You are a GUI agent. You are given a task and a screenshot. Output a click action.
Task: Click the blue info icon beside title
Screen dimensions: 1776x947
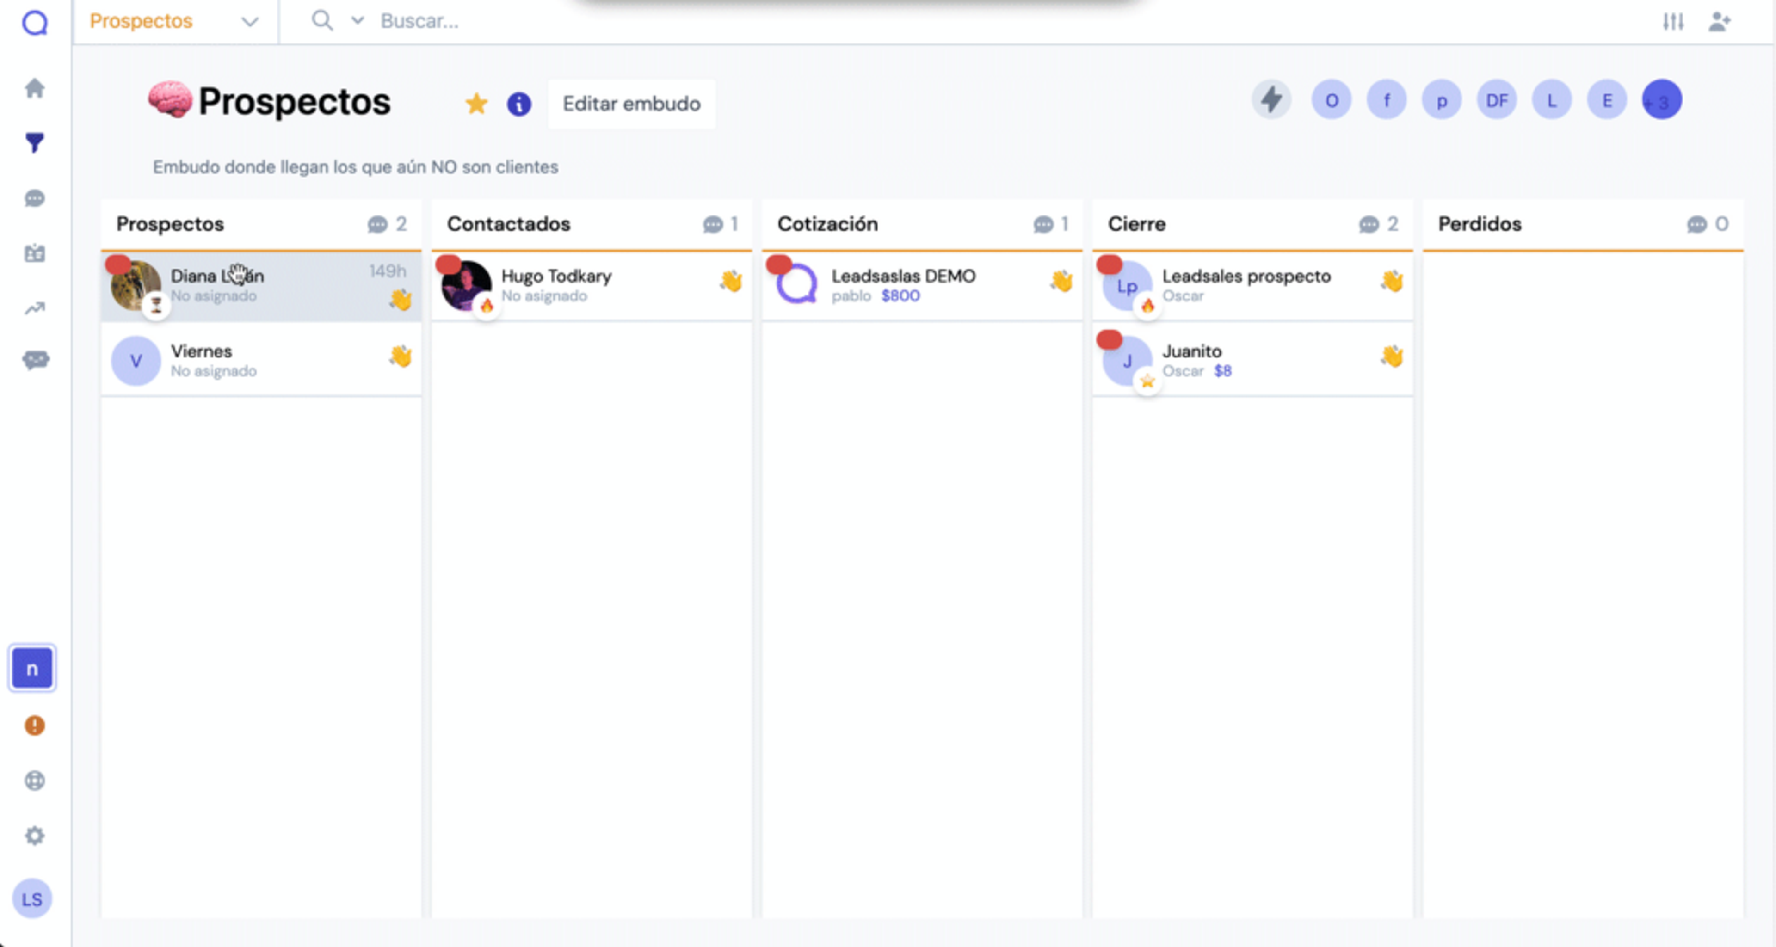click(519, 104)
